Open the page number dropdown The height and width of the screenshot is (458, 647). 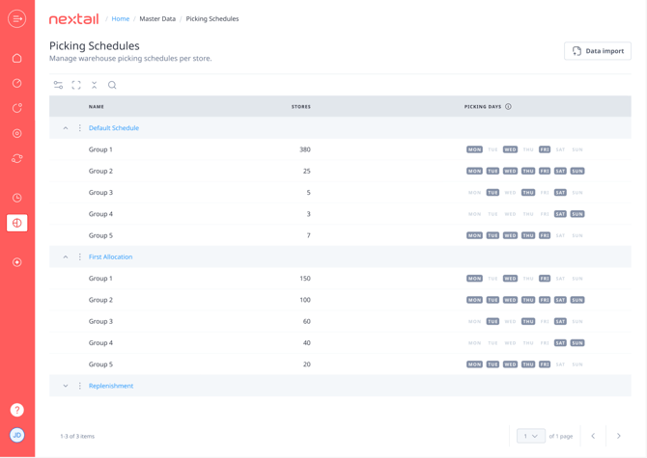(x=531, y=436)
